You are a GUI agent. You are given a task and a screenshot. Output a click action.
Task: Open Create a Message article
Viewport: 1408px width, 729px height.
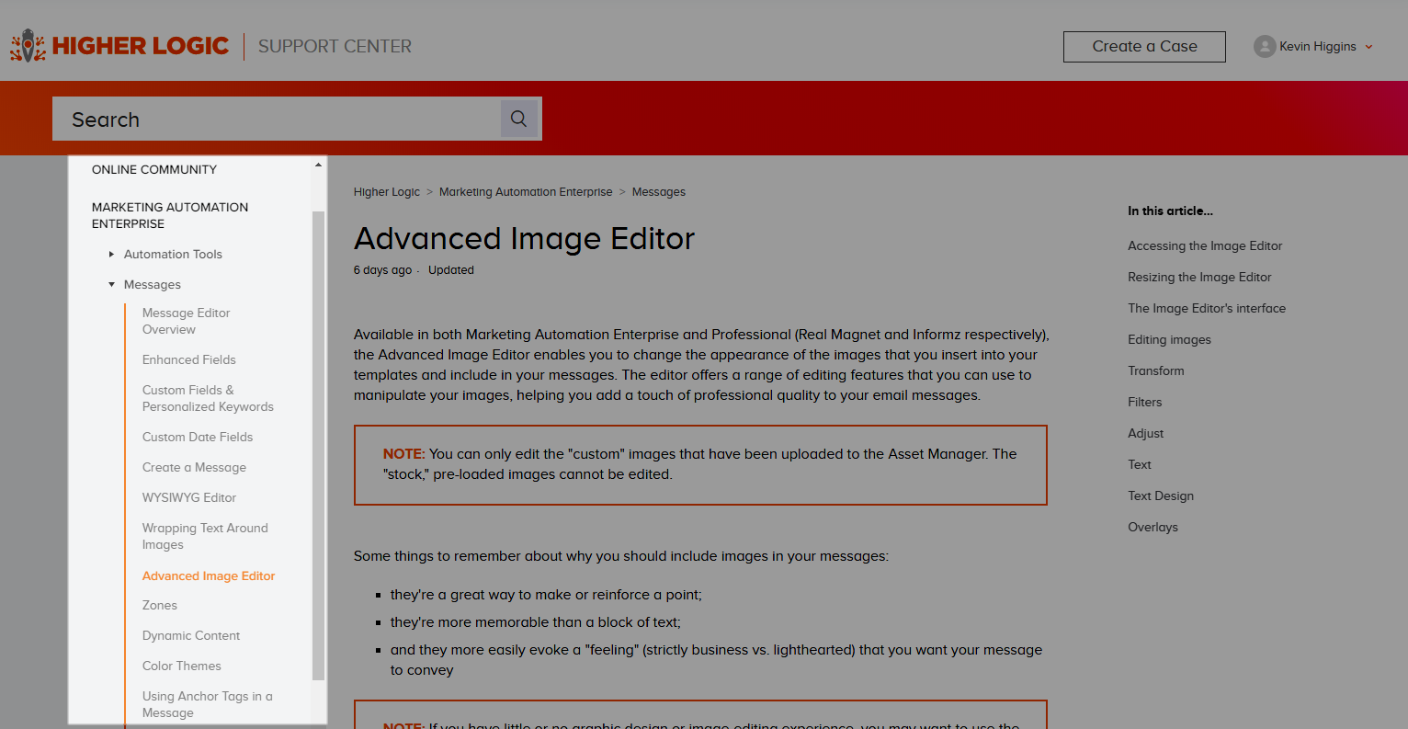pos(194,467)
